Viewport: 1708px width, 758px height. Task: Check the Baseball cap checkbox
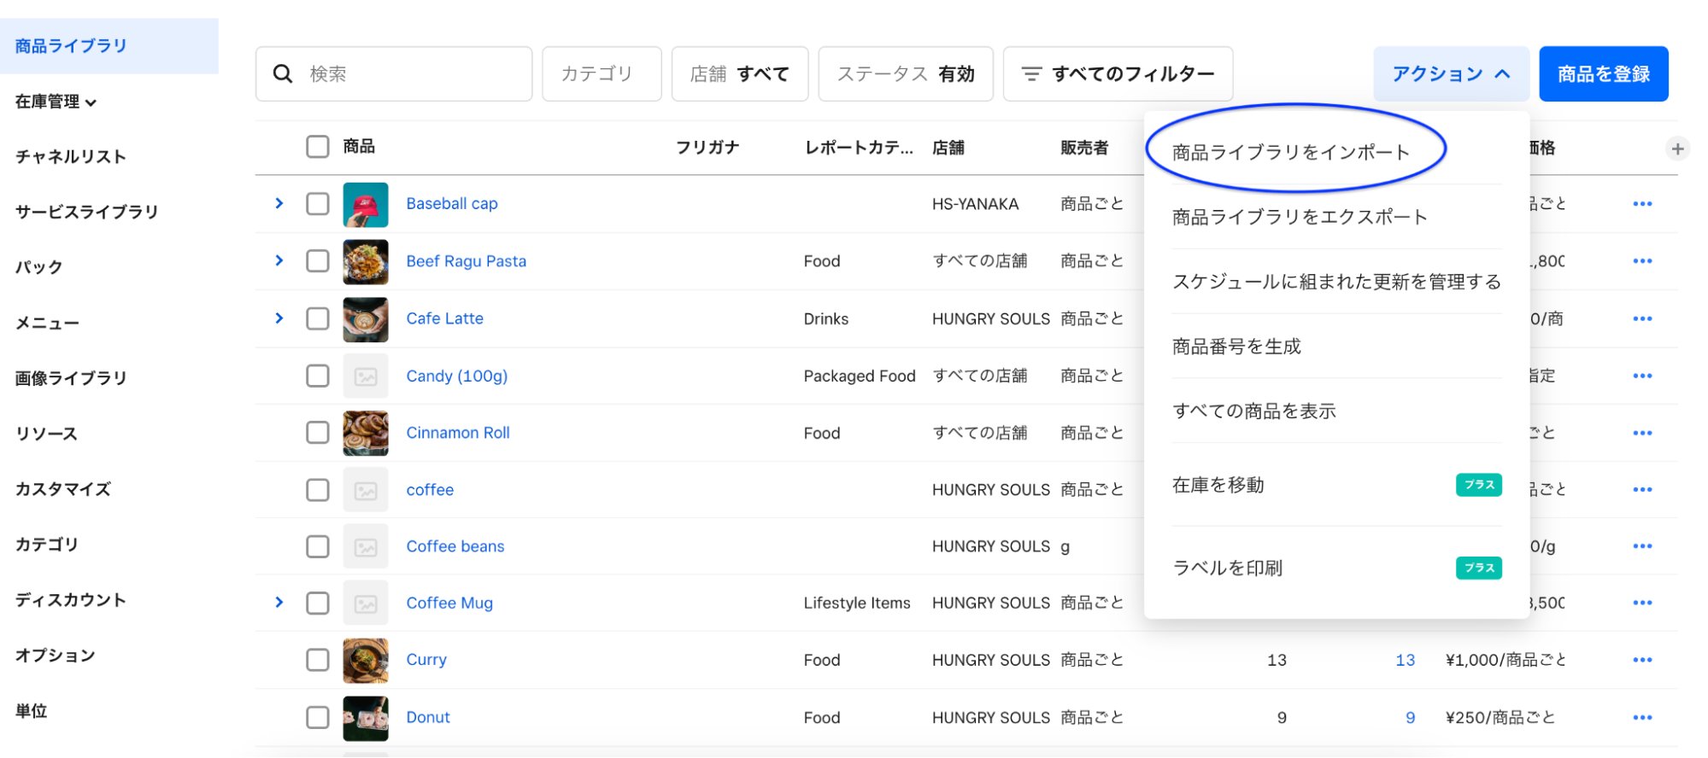318,204
